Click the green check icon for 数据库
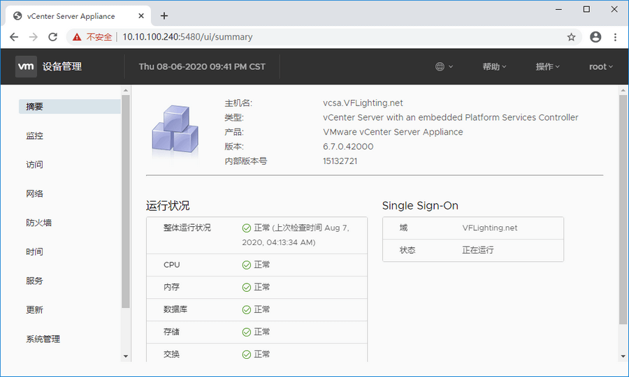The height and width of the screenshot is (377, 629). pos(246,310)
